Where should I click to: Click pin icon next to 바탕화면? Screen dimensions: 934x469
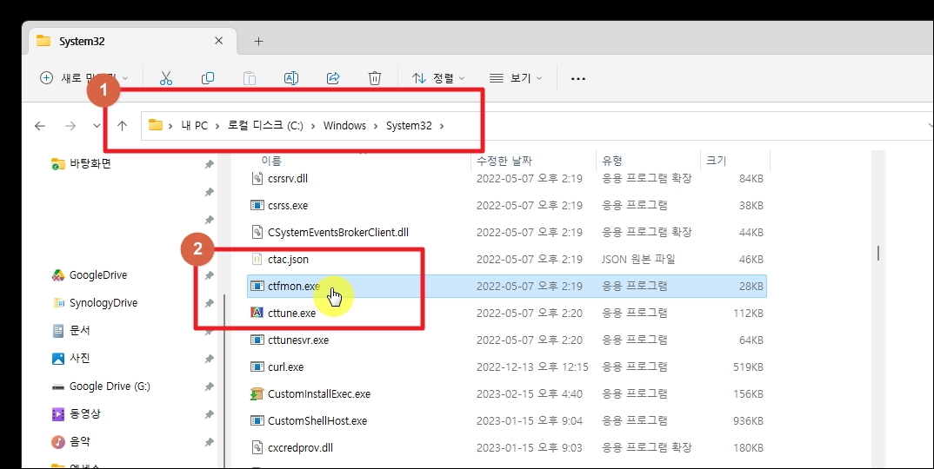[x=209, y=164]
